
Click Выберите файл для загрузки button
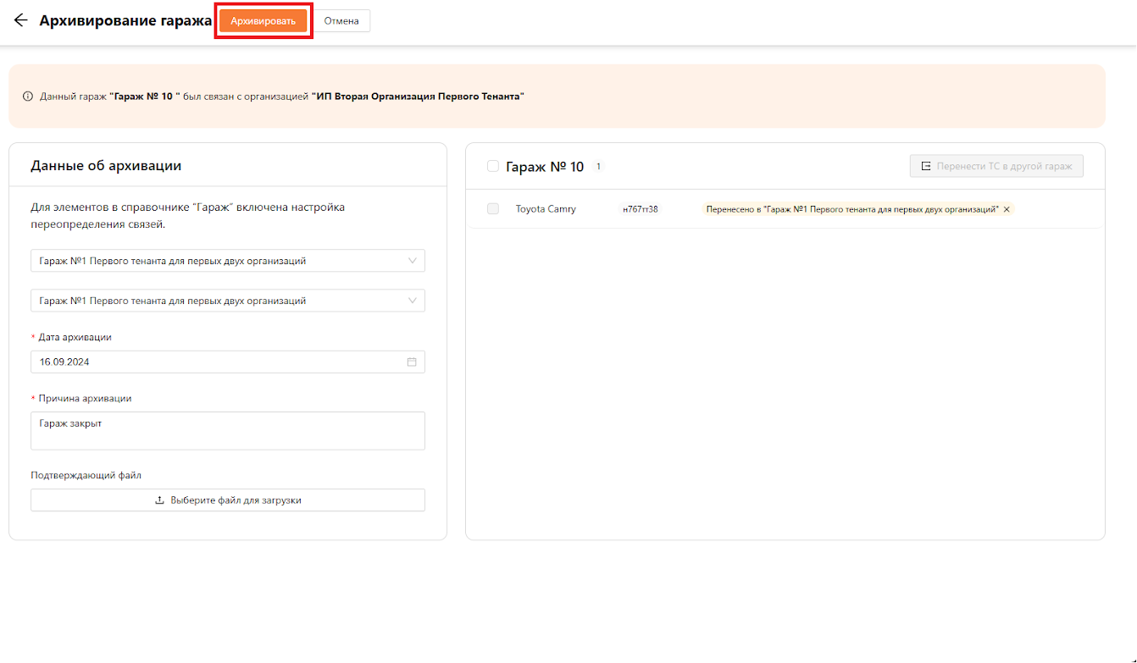(x=227, y=500)
